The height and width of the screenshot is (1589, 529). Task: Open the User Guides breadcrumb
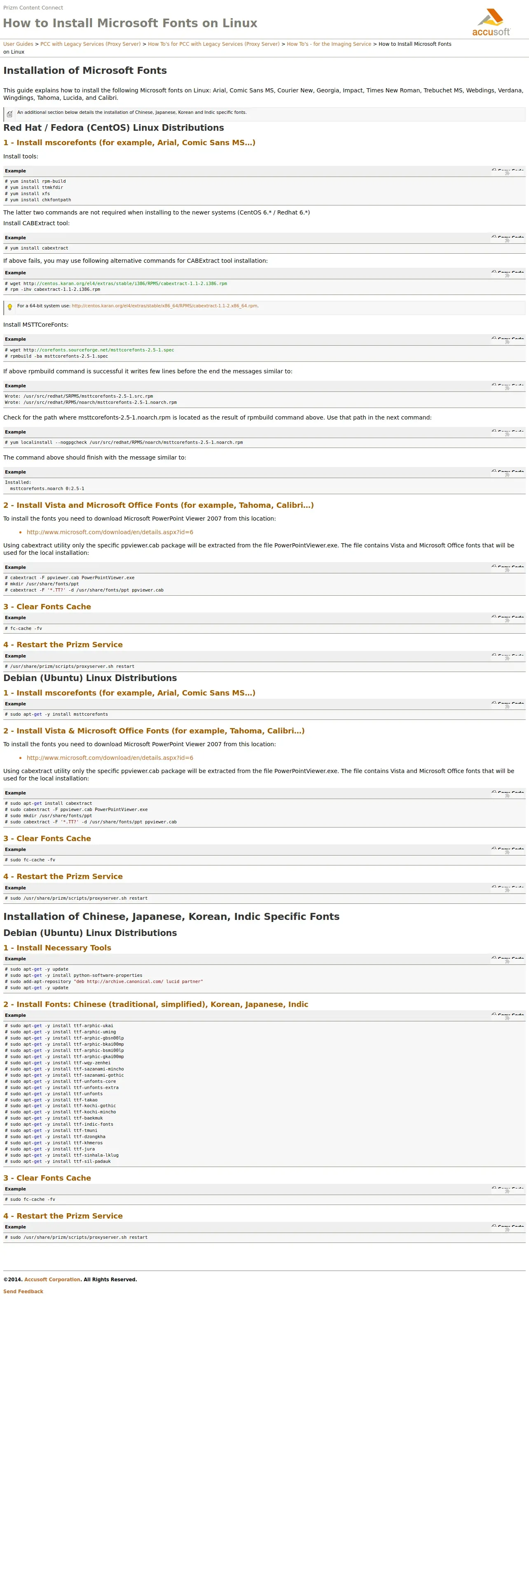tap(18, 44)
